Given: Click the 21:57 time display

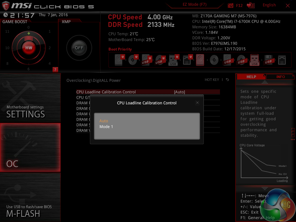Looking at the screenshot, I should pyautogui.click(x=22, y=15).
